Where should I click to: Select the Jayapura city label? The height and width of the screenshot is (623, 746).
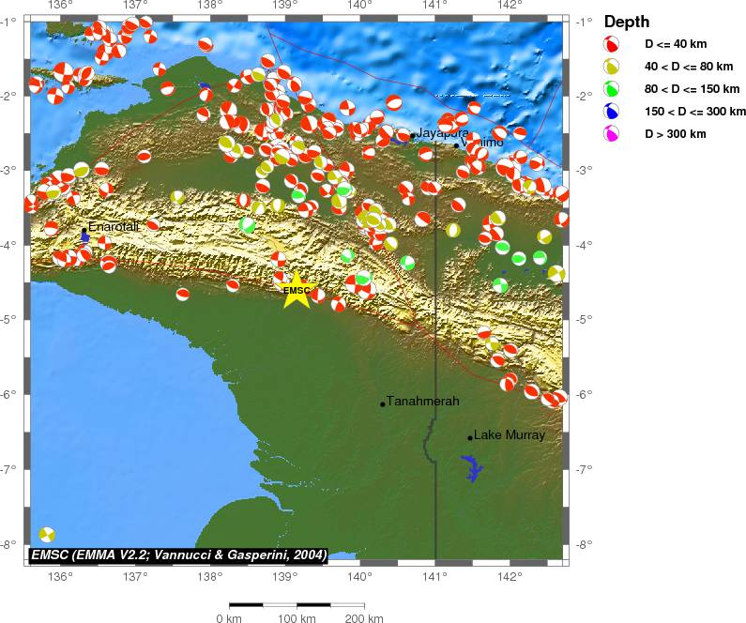click(442, 132)
